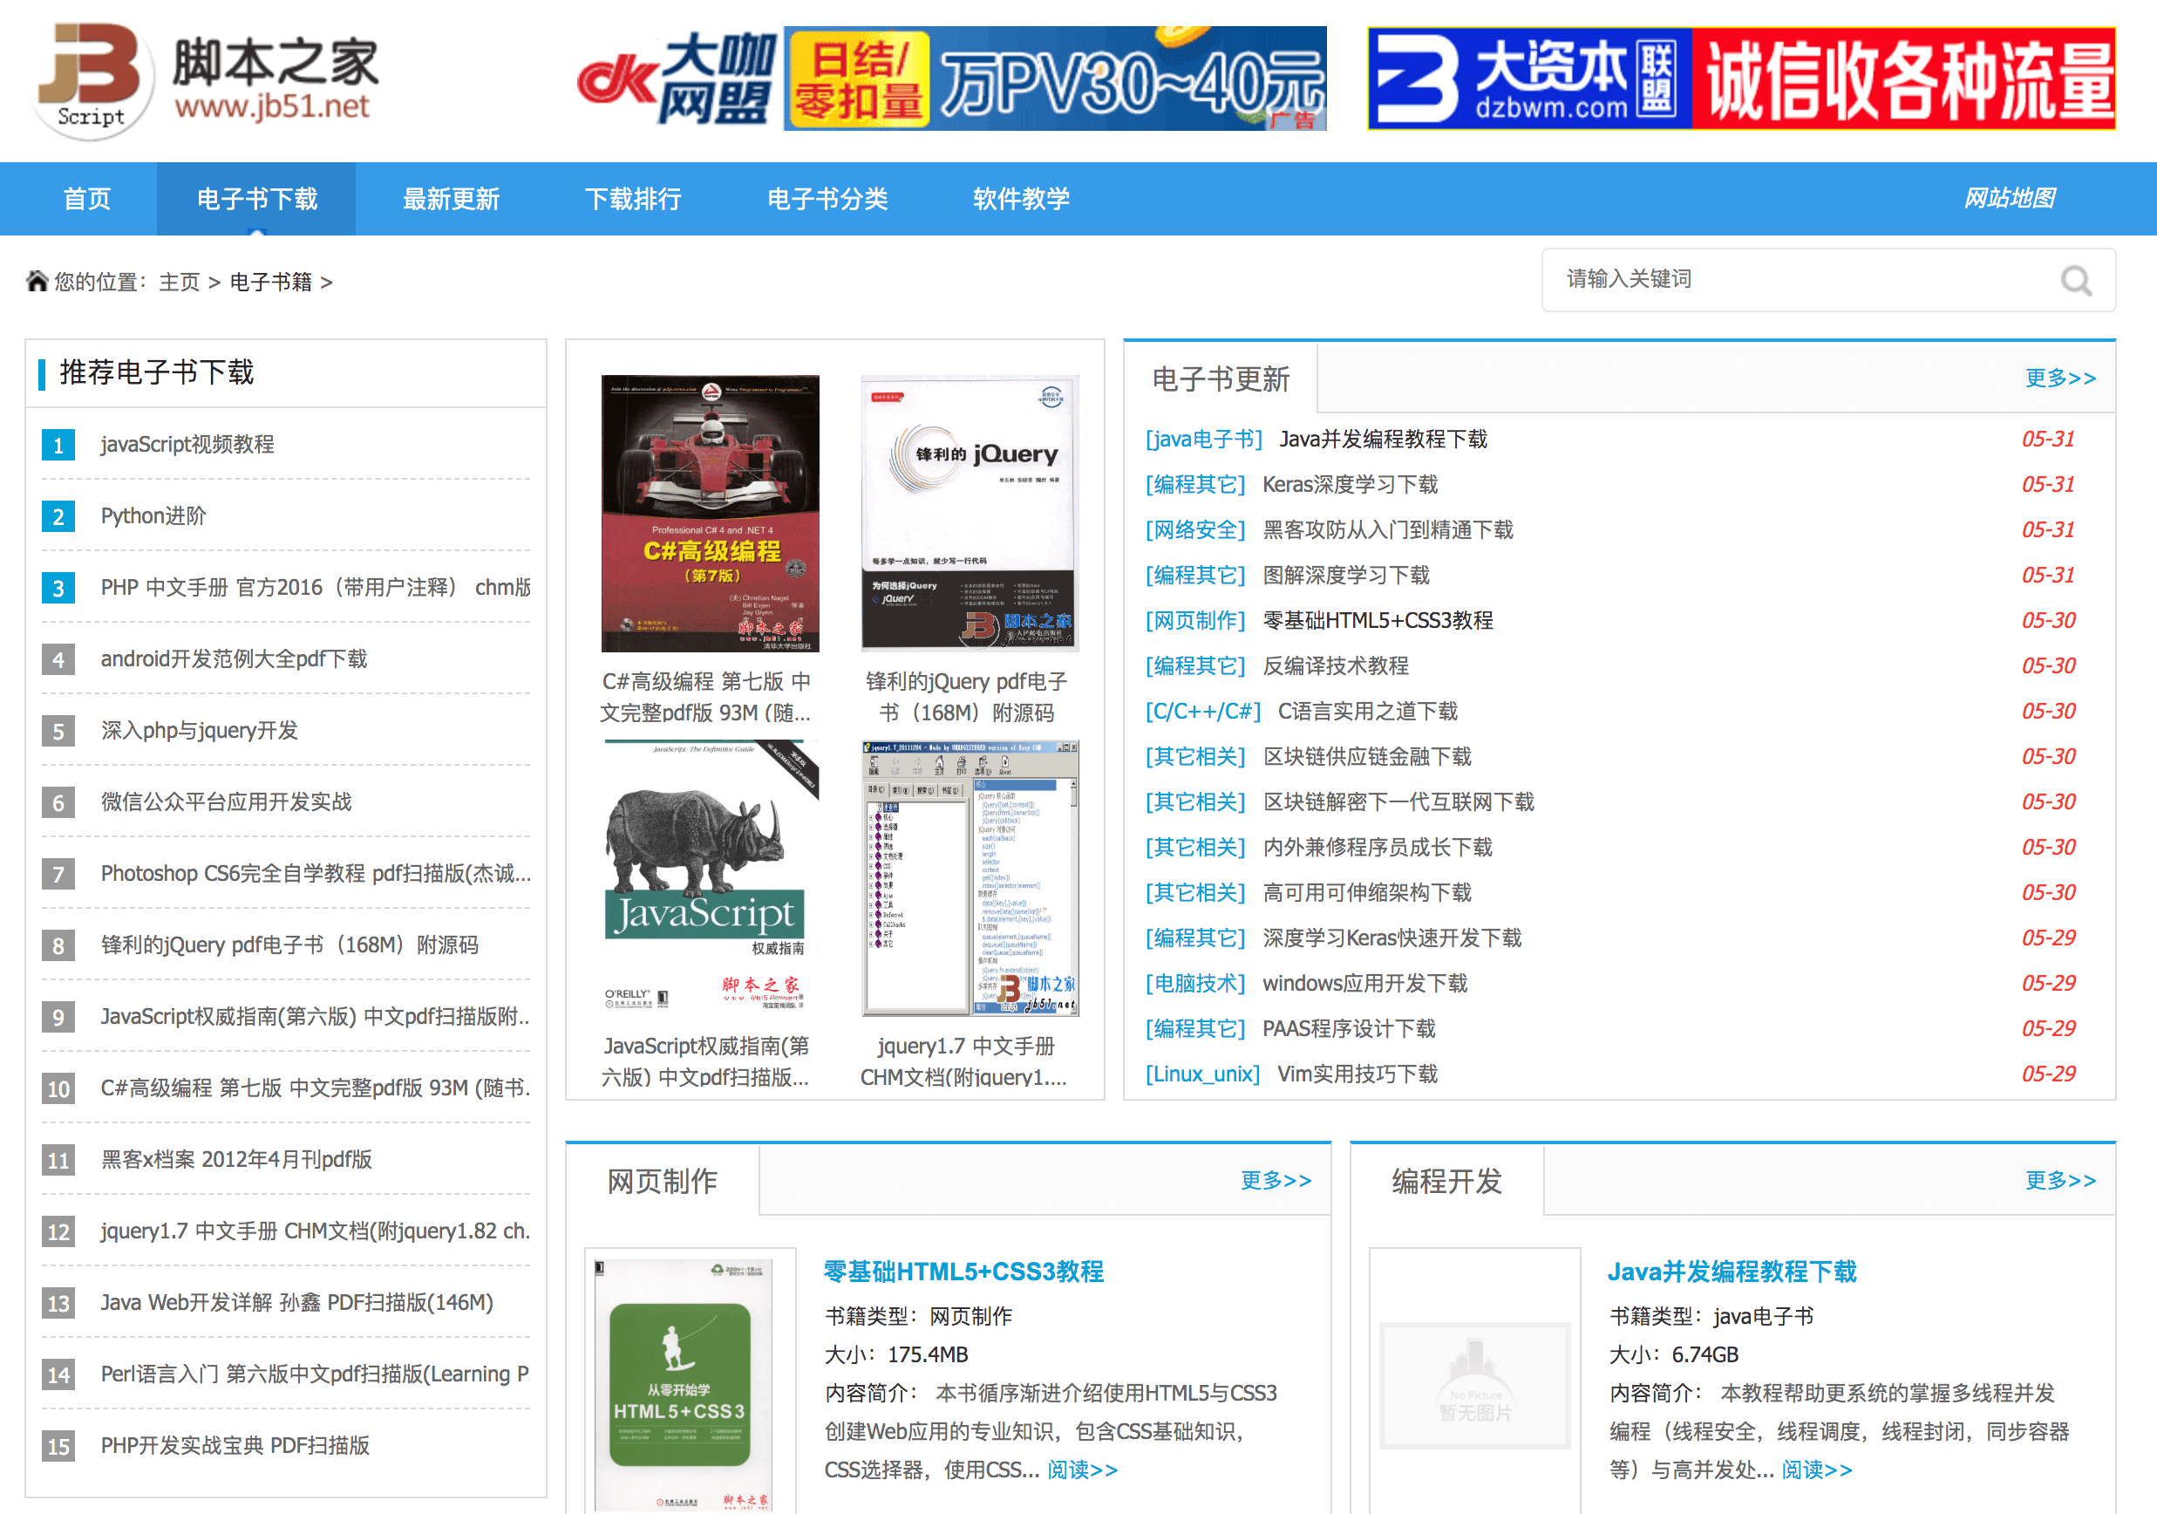The image size is (2157, 1514).
Task: Select the [网络安全] category tag
Action: pyautogui.click(x=1194, y=529)
